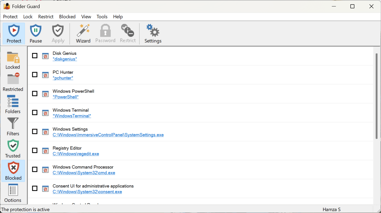Select the Registry Editor entry name
381x213 pixels.
(67, 148)
